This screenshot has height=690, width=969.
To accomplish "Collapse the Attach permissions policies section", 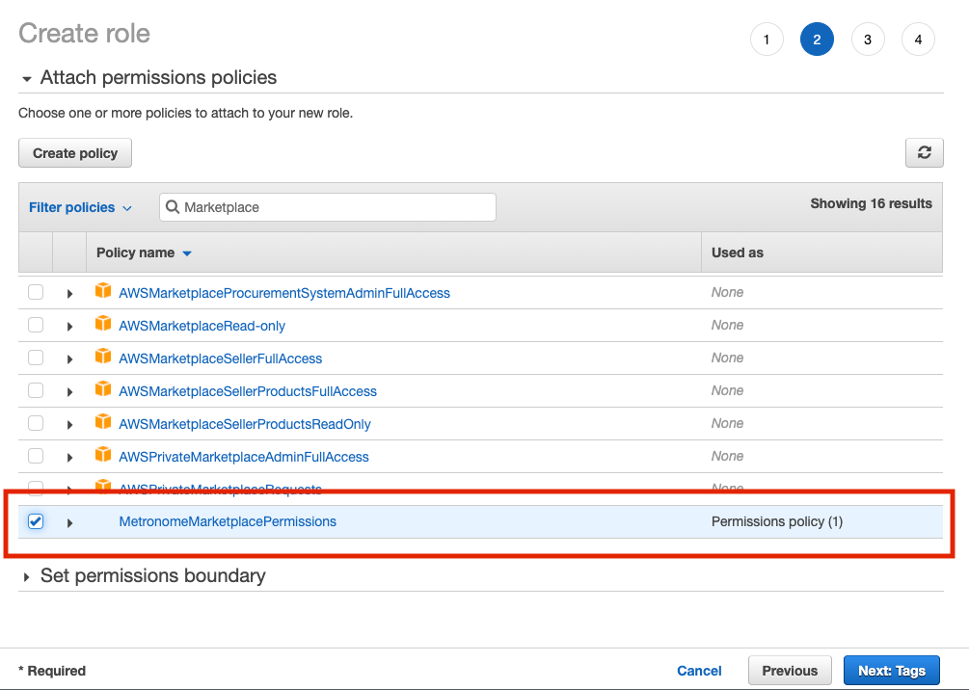I will tap(27, 78).
